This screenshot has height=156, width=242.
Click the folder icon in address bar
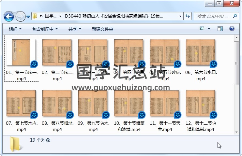coord(35,16)
